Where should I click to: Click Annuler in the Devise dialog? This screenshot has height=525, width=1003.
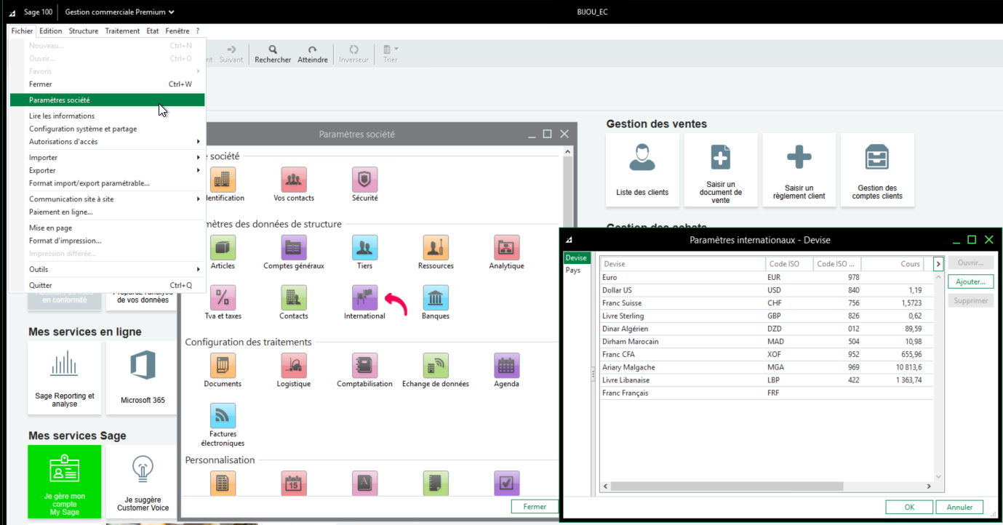point(959,507)
